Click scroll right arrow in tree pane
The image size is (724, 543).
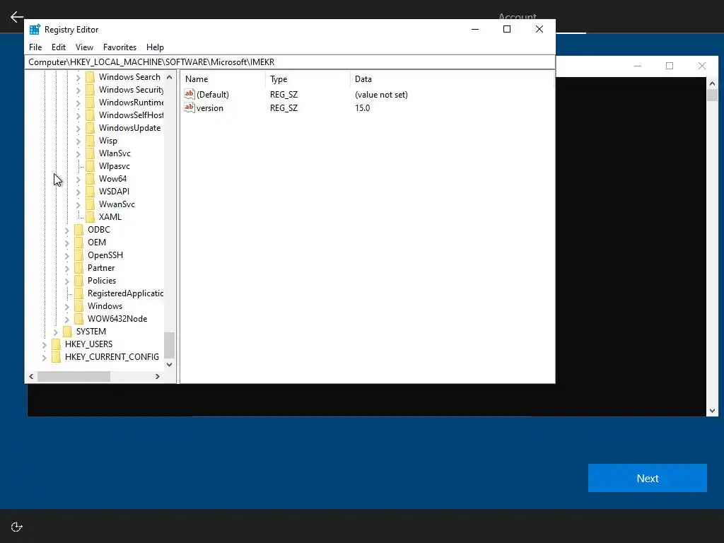158,376
